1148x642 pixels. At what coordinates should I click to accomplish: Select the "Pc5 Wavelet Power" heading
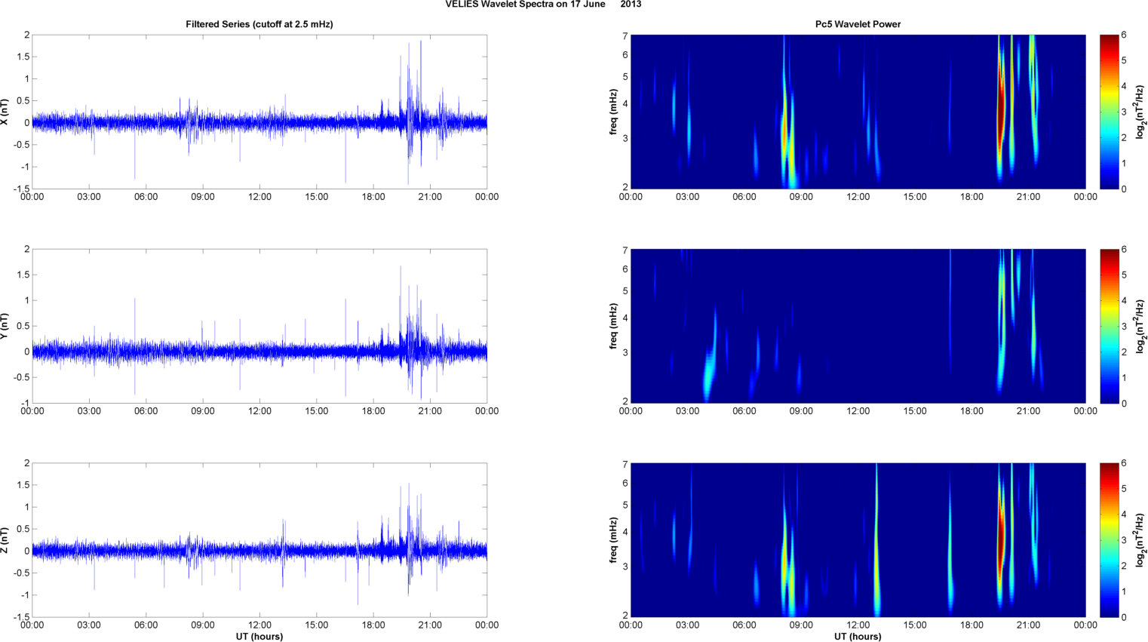pyautogui.click(x=858, y=24)
